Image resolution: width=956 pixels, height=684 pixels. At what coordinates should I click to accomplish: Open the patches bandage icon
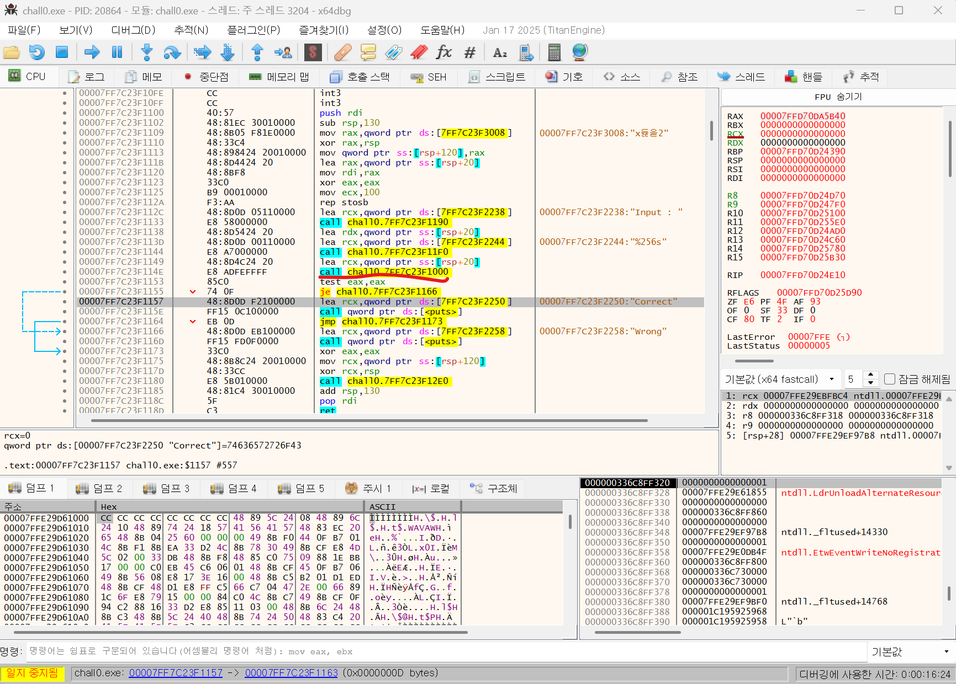pos(342,52)
